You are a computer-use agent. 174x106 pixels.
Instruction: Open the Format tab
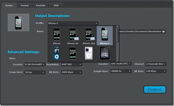coord(25,5)
